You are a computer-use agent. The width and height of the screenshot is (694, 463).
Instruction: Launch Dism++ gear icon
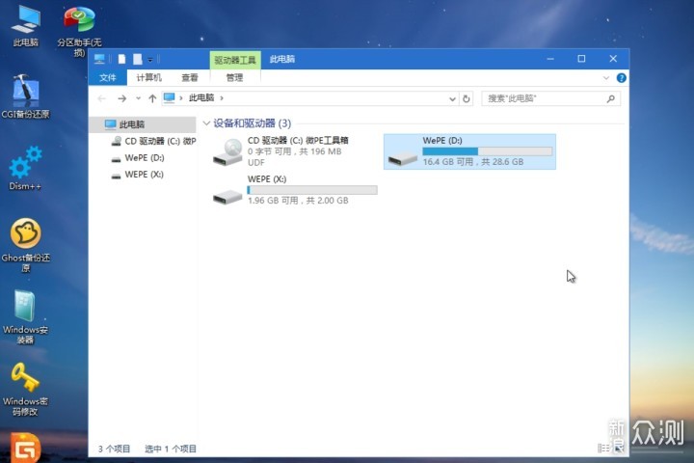[x=25, y=169]
